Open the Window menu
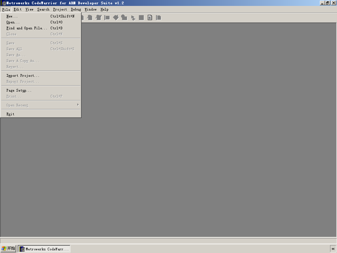 91,10
